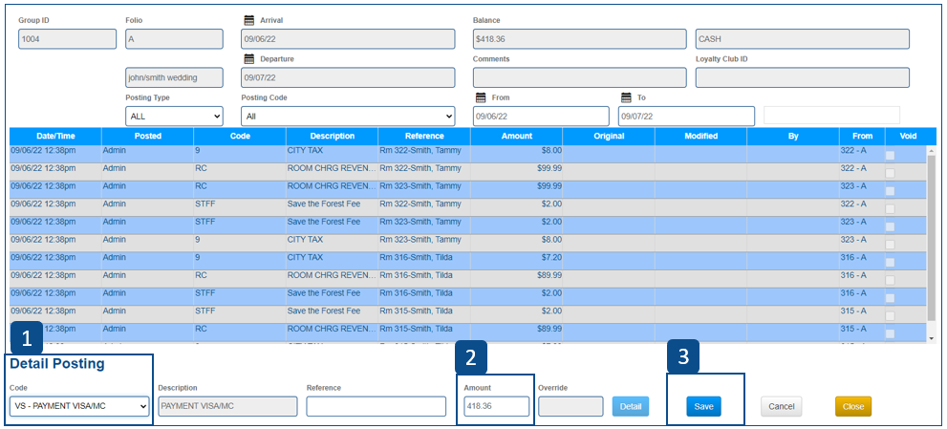Open the From date calendar icon
947x429 pixels.
[481, 97]
